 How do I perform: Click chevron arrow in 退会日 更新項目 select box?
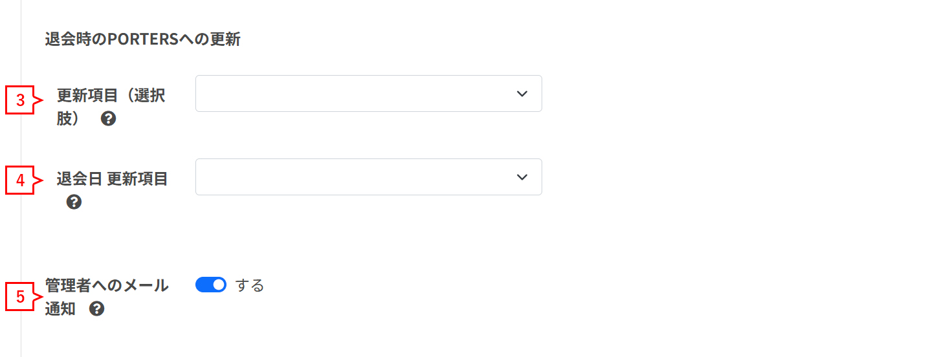(522, 177)
